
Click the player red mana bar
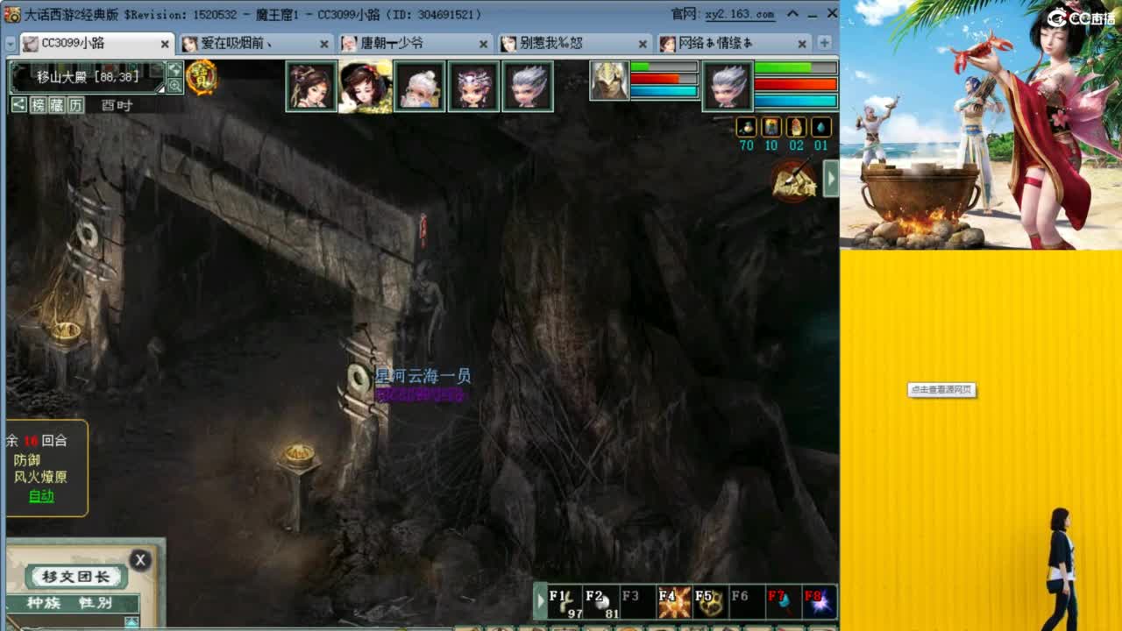796,85
